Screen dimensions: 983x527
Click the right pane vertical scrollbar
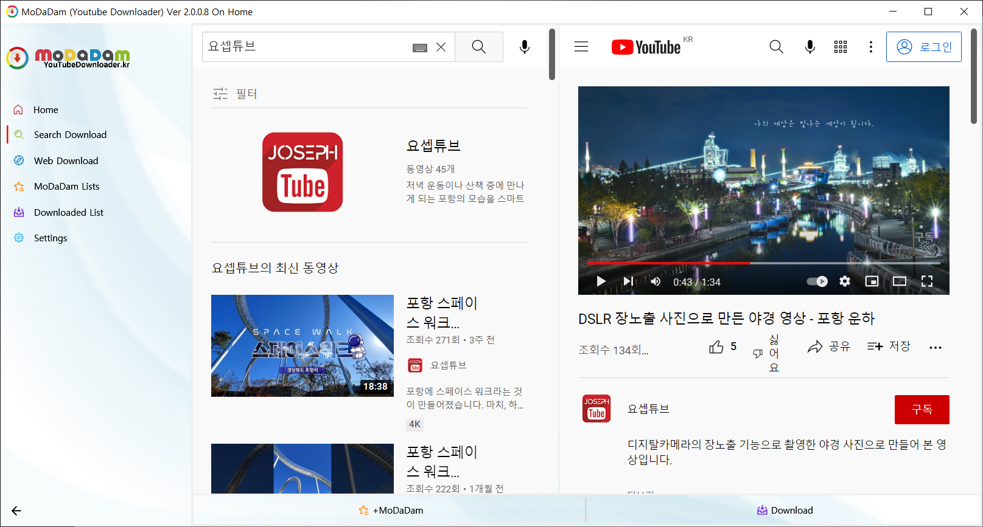(973, 76)
